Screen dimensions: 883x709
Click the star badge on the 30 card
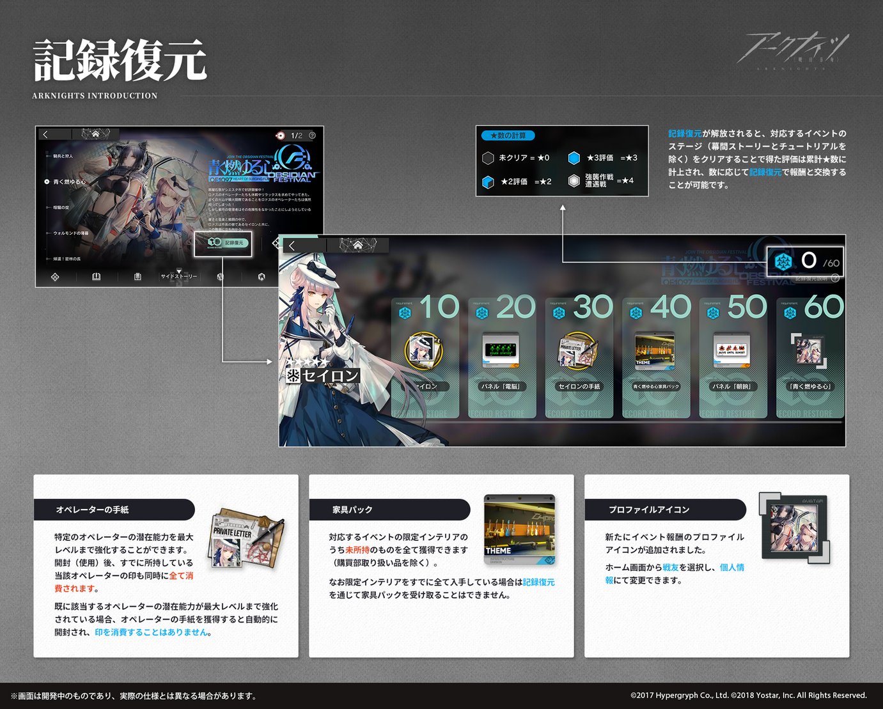tap(559, 313)
